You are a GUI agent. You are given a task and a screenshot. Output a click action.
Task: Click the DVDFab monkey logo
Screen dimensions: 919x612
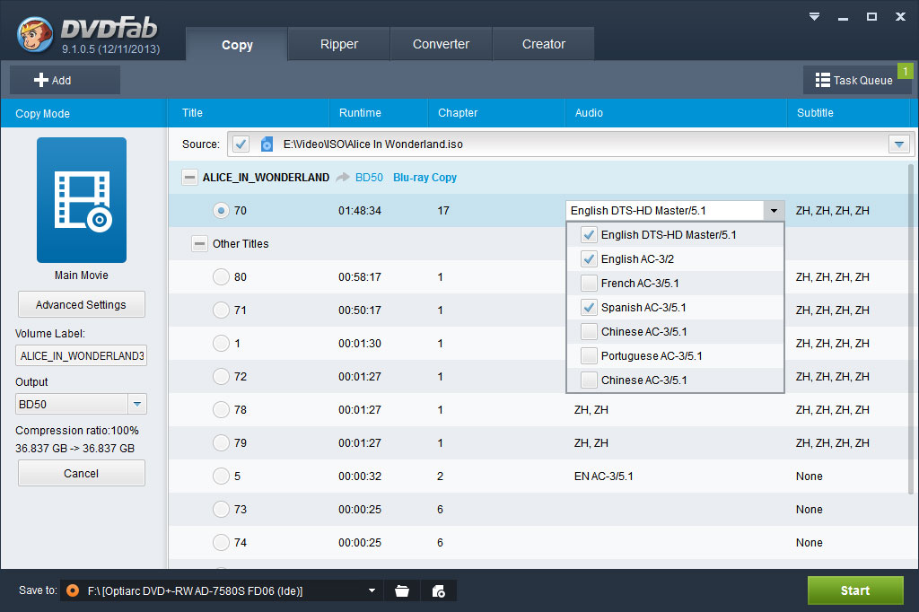click(x=36, y=34)
